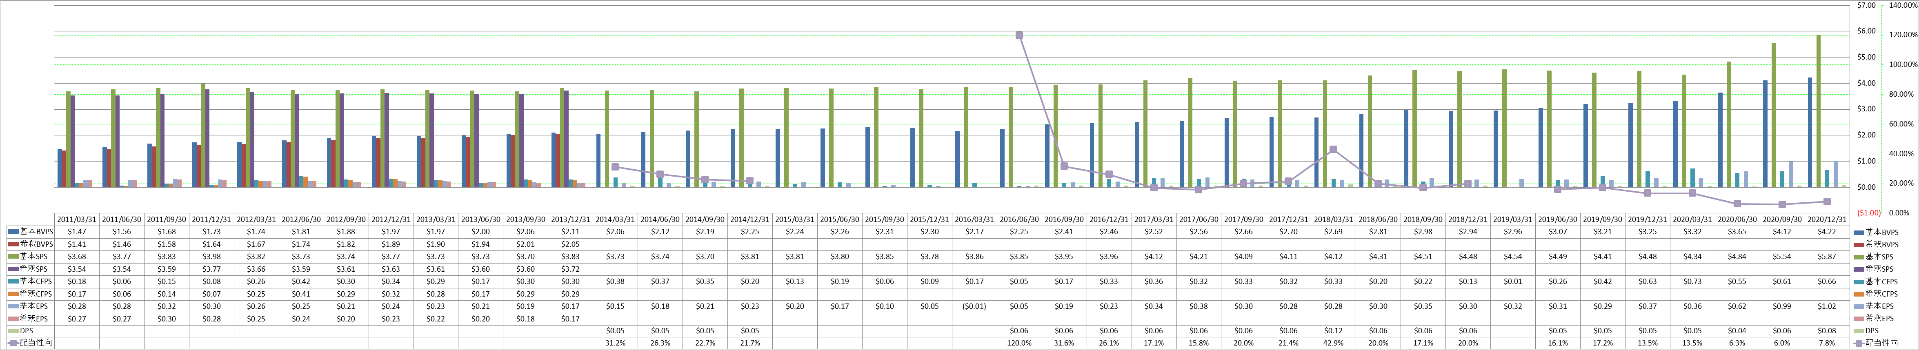The width and height of the screenshot is (1919, 350).
Task: Click DPS entry in the right-hand legend
Action: tap(1867, 331)
